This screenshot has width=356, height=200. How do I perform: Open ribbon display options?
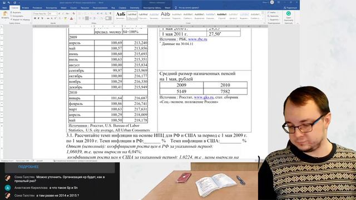click(x=279, y=2)
